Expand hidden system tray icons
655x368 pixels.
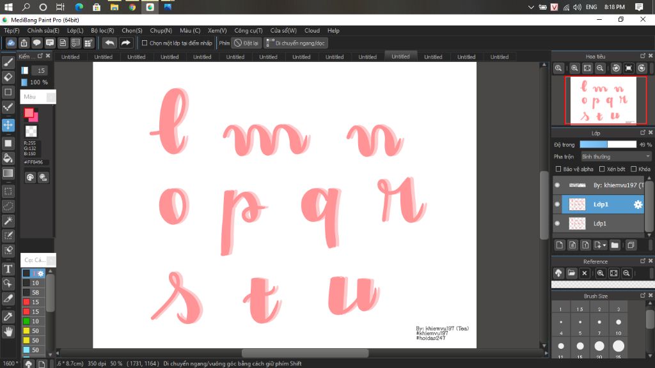click(x=531, y=7)
